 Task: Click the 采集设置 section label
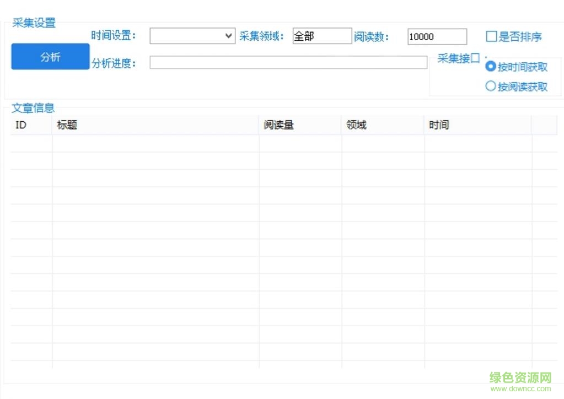tap(33, 23)
